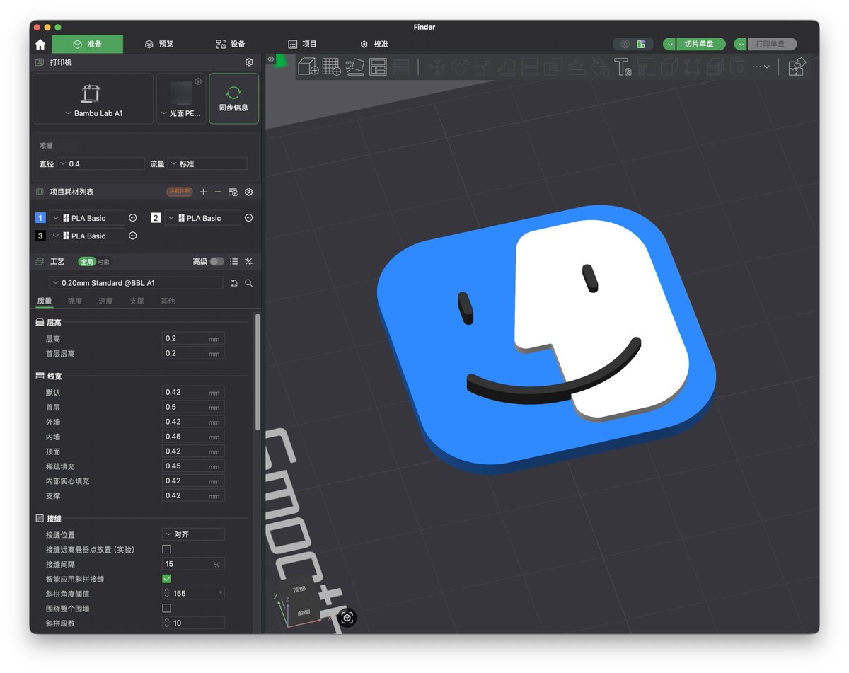
Task: Click the Auto orient toolbar icon
Action: [355, 67]
